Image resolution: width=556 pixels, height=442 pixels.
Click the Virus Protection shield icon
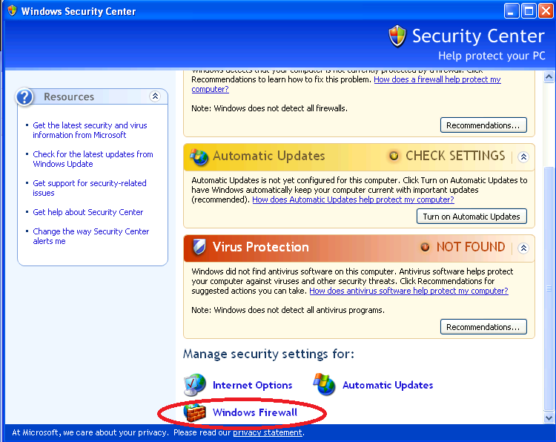pyautogui.click(x=199, y=247)
